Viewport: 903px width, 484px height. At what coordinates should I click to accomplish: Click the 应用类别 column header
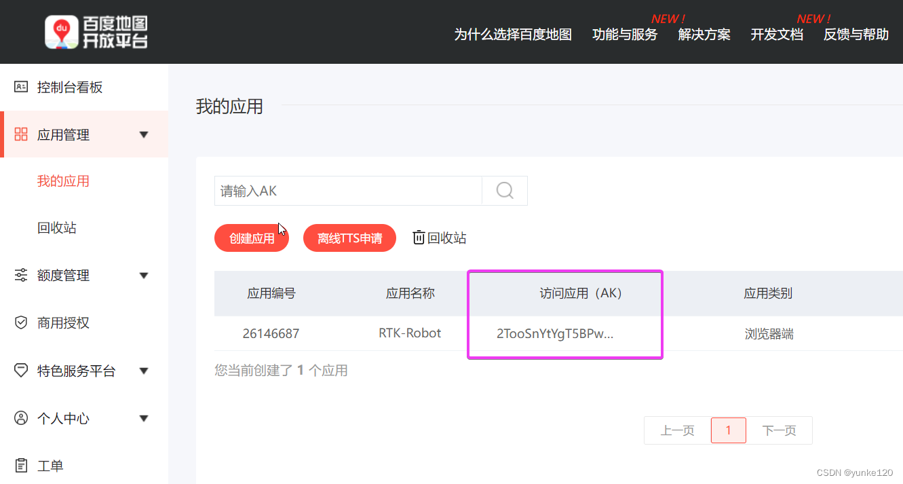click(x=768, y=293)
